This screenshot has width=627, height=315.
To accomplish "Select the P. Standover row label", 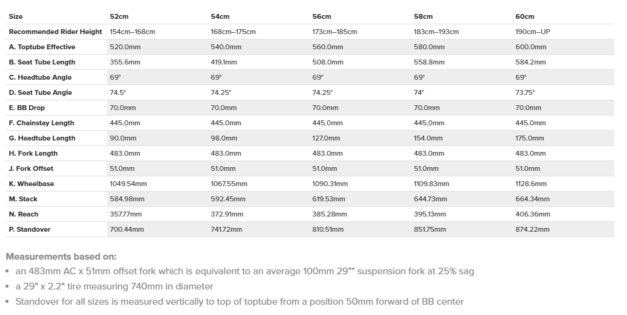I will pos(30,229).
